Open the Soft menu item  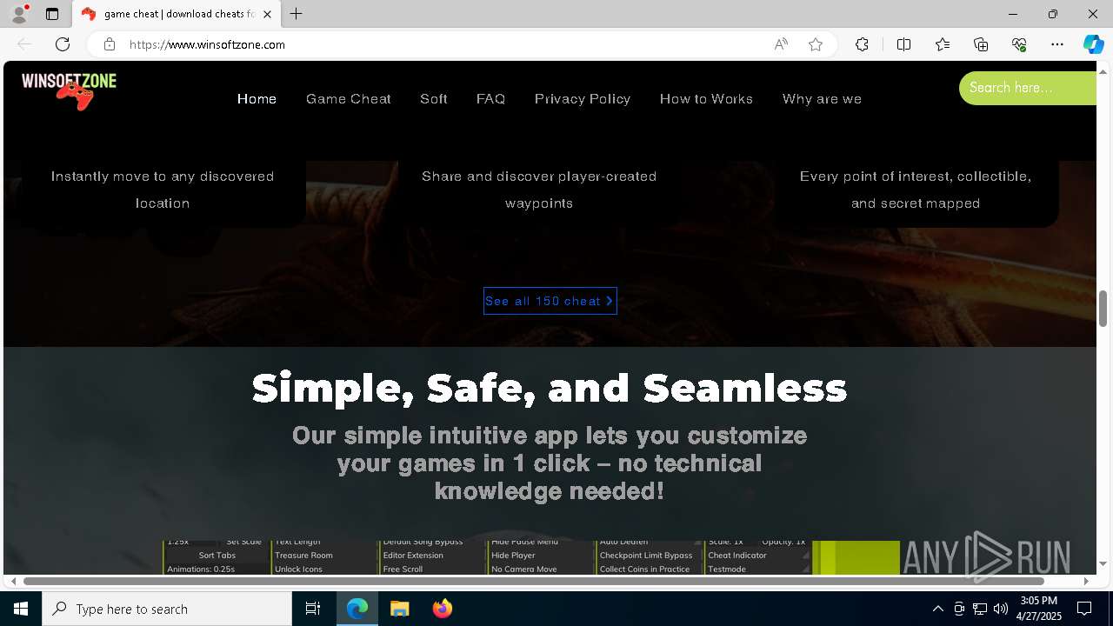coord(433,99)
